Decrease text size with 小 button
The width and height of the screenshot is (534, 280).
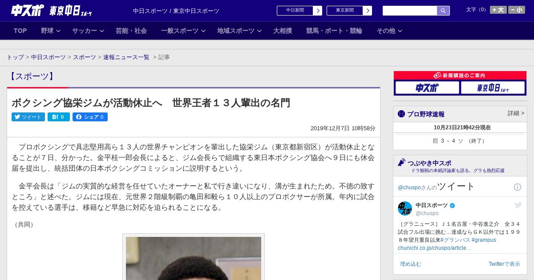point(517,10)
